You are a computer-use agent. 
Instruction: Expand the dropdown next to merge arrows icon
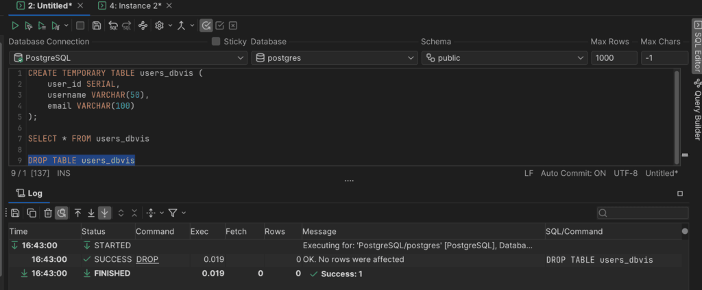point(192,26)
